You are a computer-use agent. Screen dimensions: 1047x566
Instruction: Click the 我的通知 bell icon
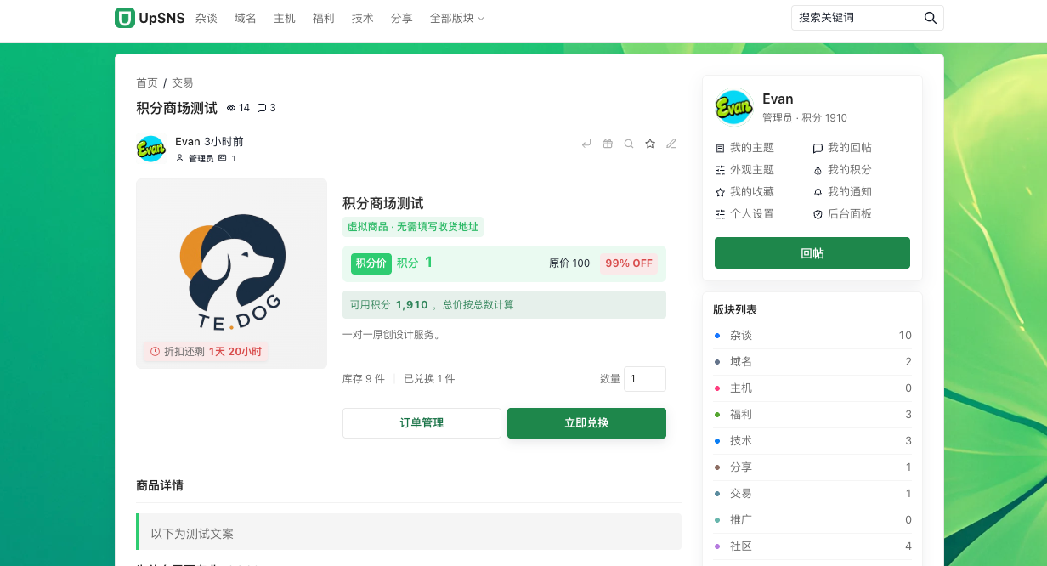tap(818, 192)
